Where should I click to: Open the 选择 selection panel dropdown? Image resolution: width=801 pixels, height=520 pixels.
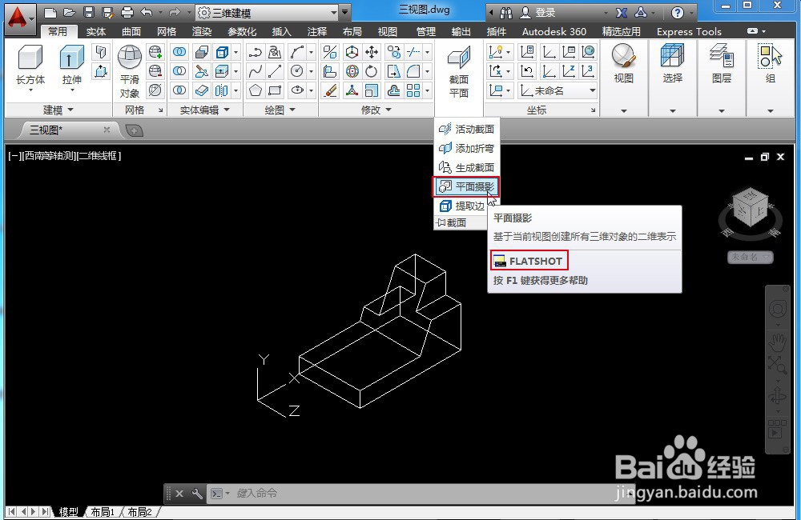pos(672,110)
